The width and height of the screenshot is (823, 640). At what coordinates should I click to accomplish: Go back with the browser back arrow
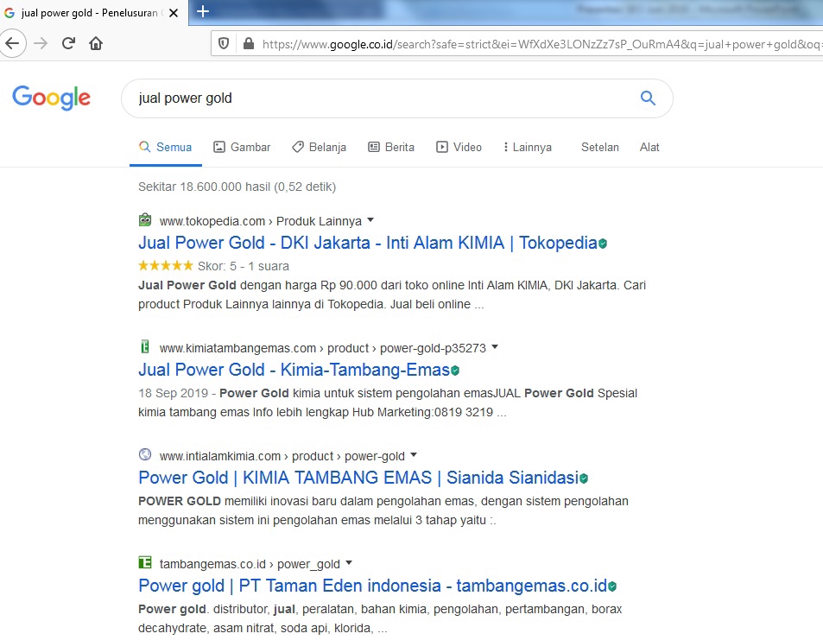12,43
